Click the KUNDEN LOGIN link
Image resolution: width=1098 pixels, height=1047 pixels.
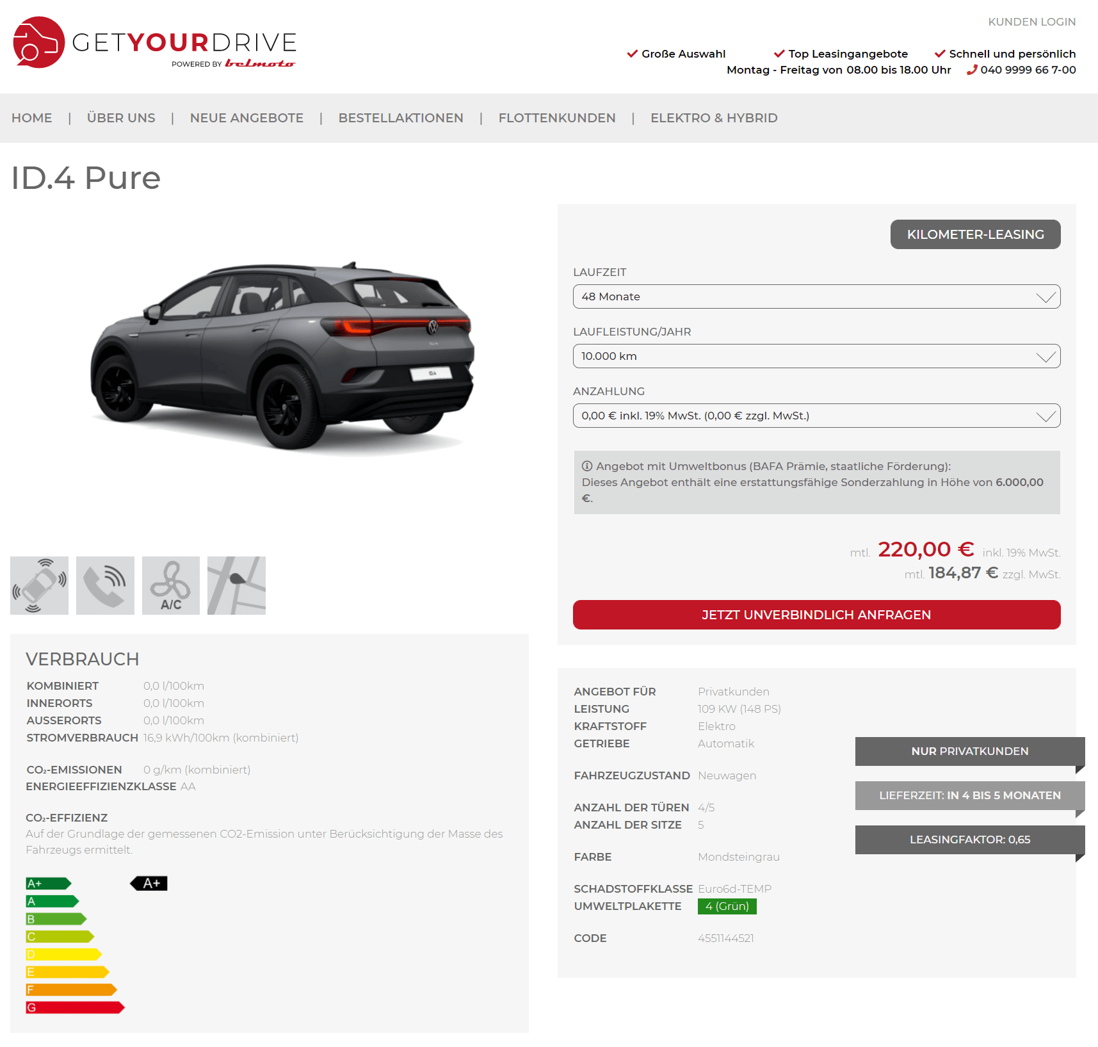pyautogui.click(x=1031, y=22)
